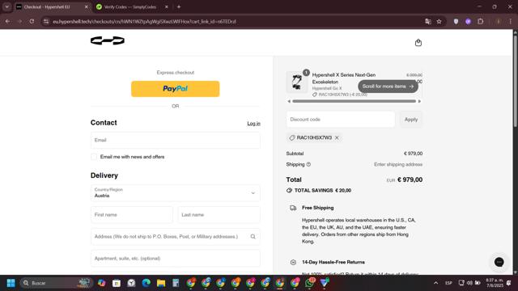518x291 pixels.
Task: Click the Free Shipping heading
Action: click(x=317, y=208)
